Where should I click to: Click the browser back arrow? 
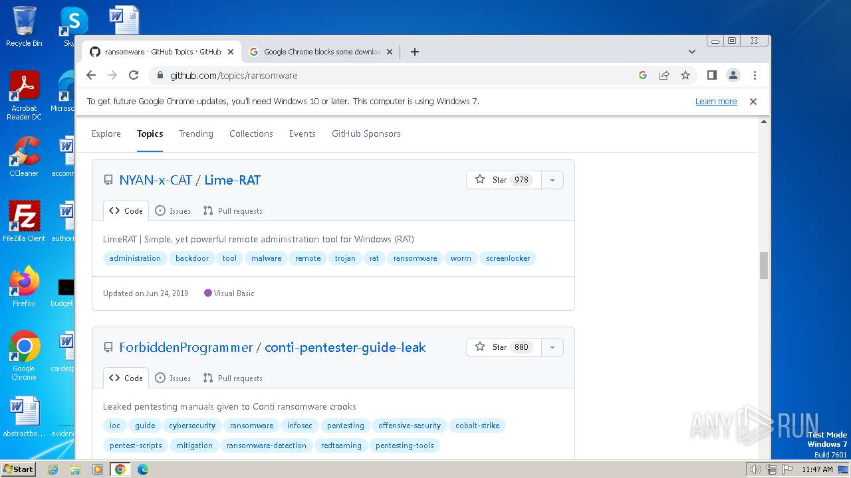point(91,75)
